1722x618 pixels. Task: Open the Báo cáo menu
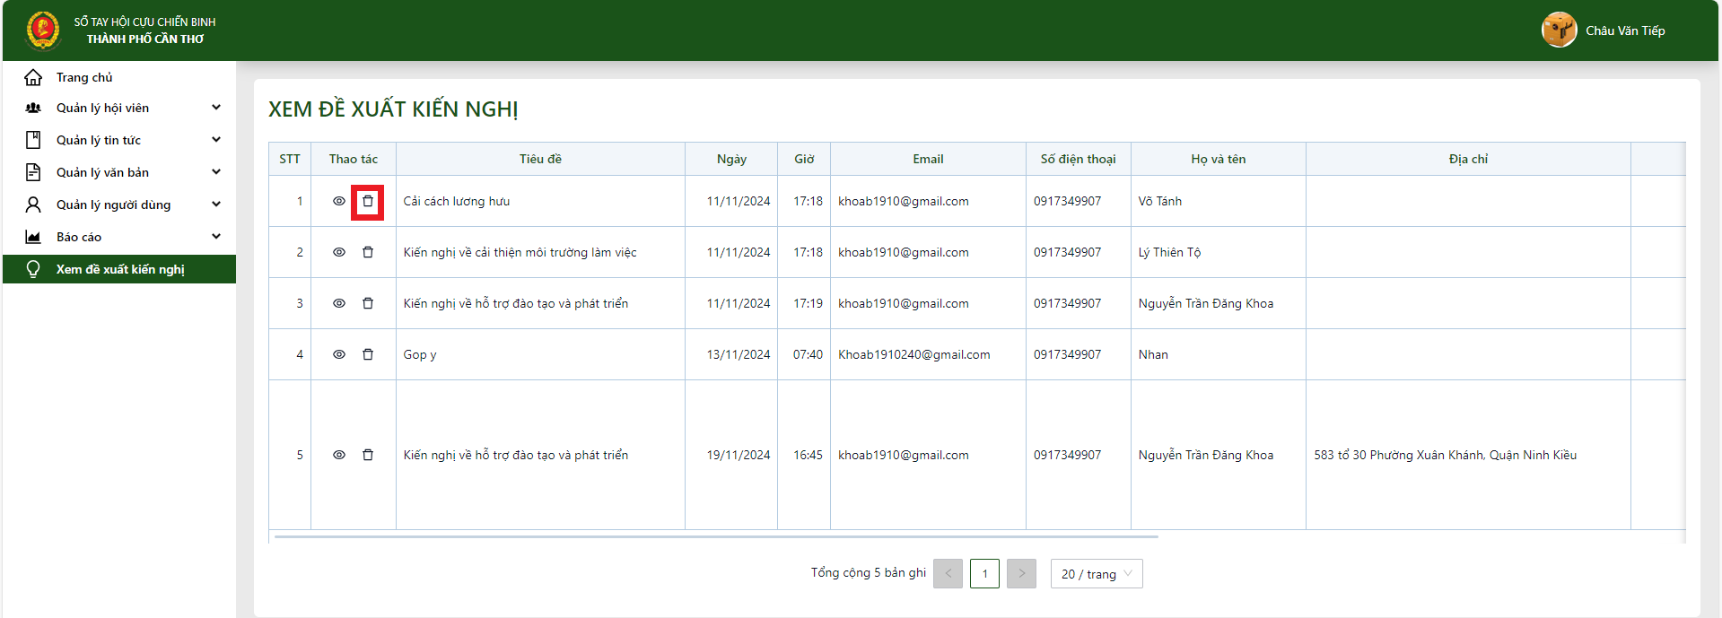coord(119,237)
